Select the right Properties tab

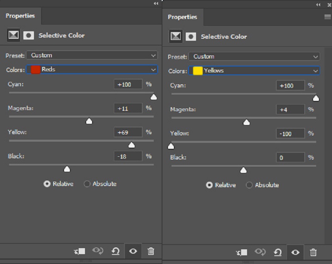pyautogui.click(x=183, y=17)
